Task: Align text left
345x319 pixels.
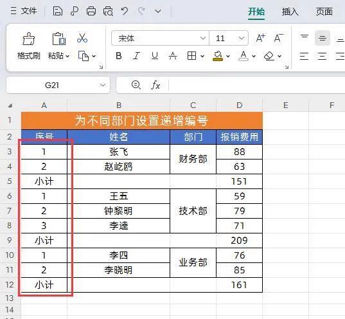Action: click(x=304, y=56)
